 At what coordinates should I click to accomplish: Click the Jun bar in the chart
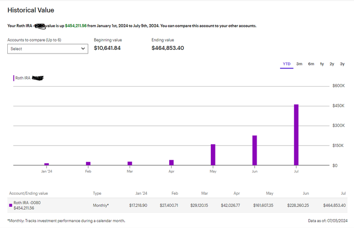click(x=255, y=150)
